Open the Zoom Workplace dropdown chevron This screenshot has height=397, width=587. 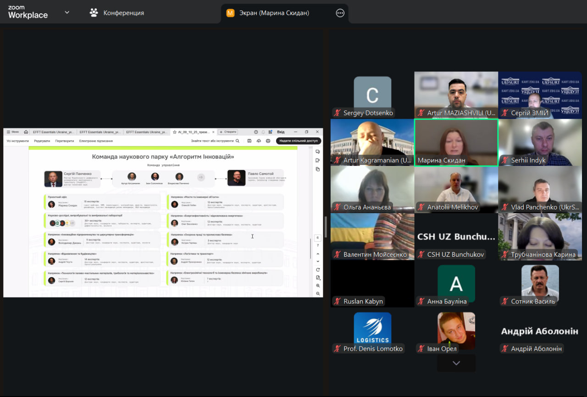click(x=67, y=12)
